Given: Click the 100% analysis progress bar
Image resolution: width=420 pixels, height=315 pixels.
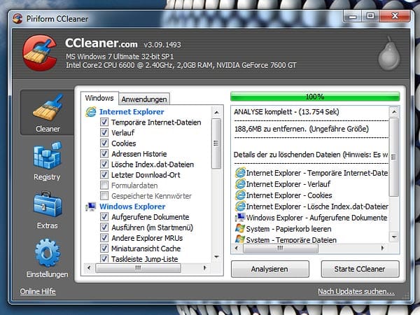Looking at the screenshot, I should (x=315, y=97).
